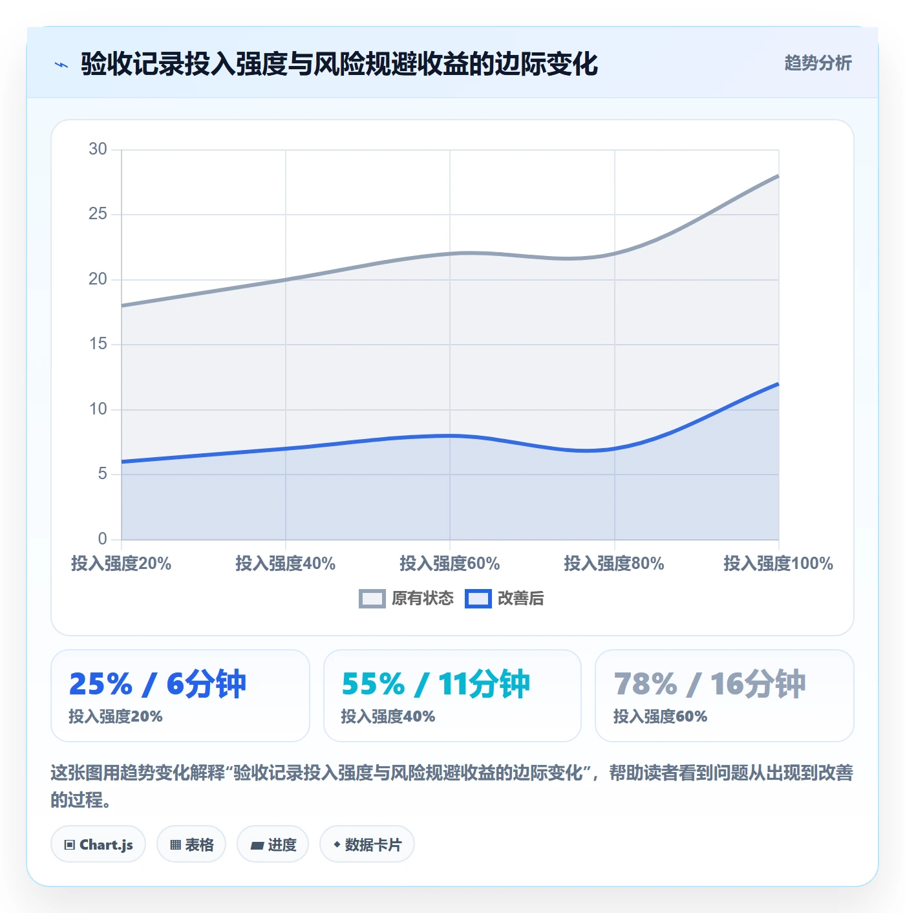Click the grid icon in 表格 chip
The width and height of the screenshot is (905, 913).
175,844
